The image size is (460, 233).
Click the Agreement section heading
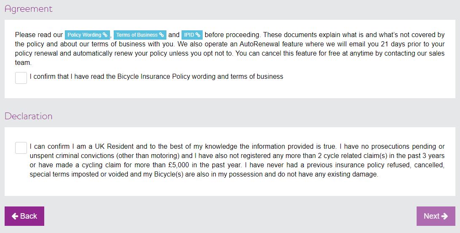click(29, 9)
